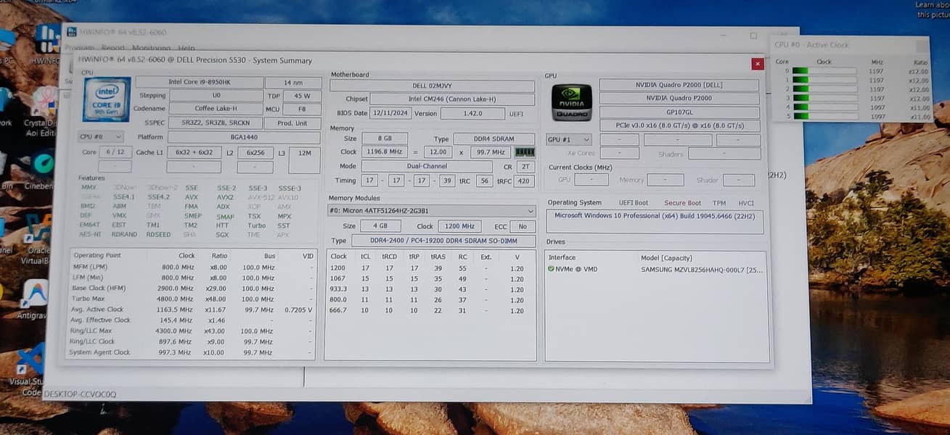
Task: Click the DDR4-2400 / PC4-19200 module type field
Action: tap(443, 241)
